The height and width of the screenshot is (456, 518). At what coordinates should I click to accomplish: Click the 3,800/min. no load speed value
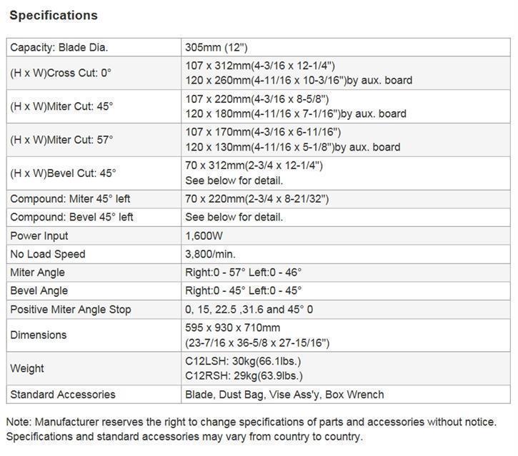(210, 254)
